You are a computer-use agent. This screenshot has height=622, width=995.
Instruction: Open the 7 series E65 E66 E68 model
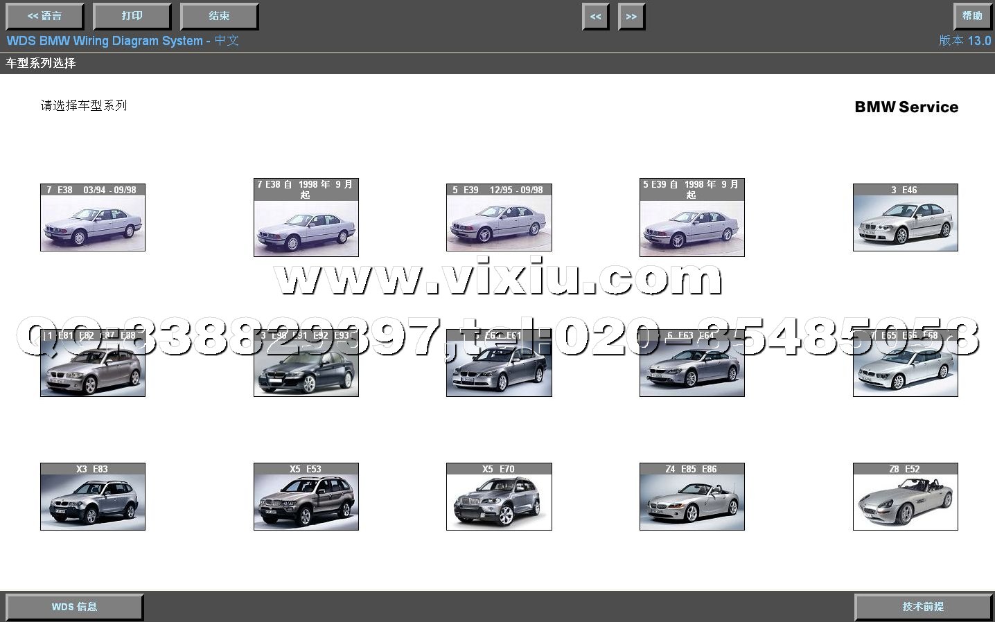click(905, 371)
